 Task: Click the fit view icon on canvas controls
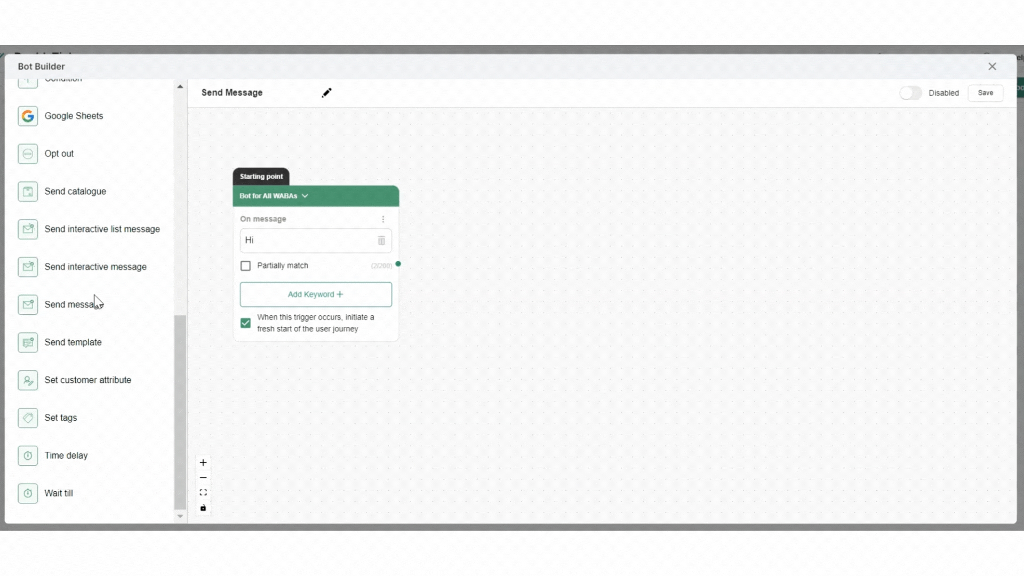tap(203, 493)
